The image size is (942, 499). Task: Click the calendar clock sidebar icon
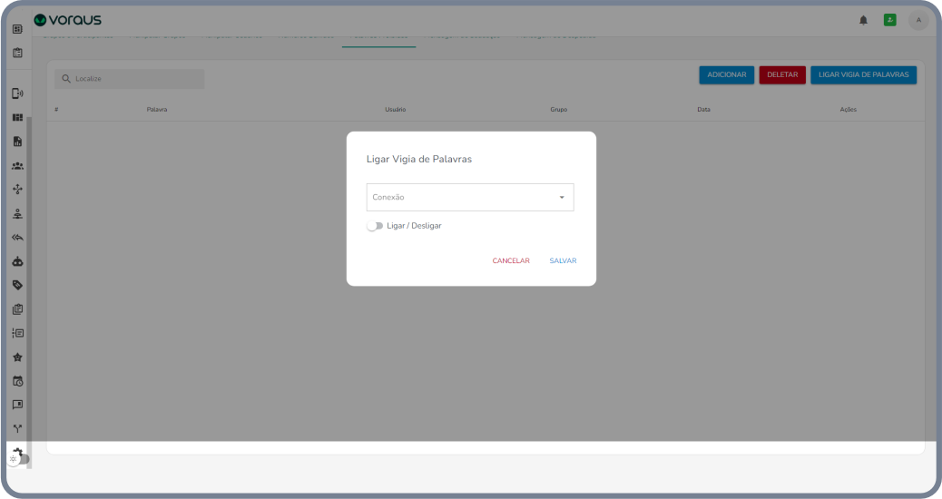pos(17,381)
